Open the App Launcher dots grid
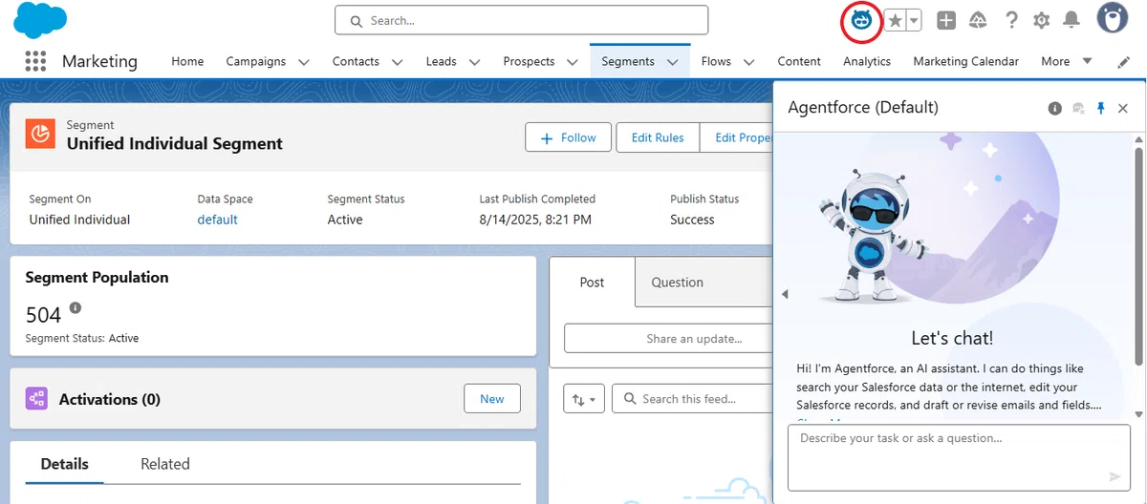The height and width of the screenshot is (504, 1147). (35, 61)
